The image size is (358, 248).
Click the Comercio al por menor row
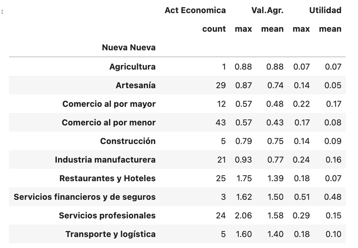click(177, 122)
